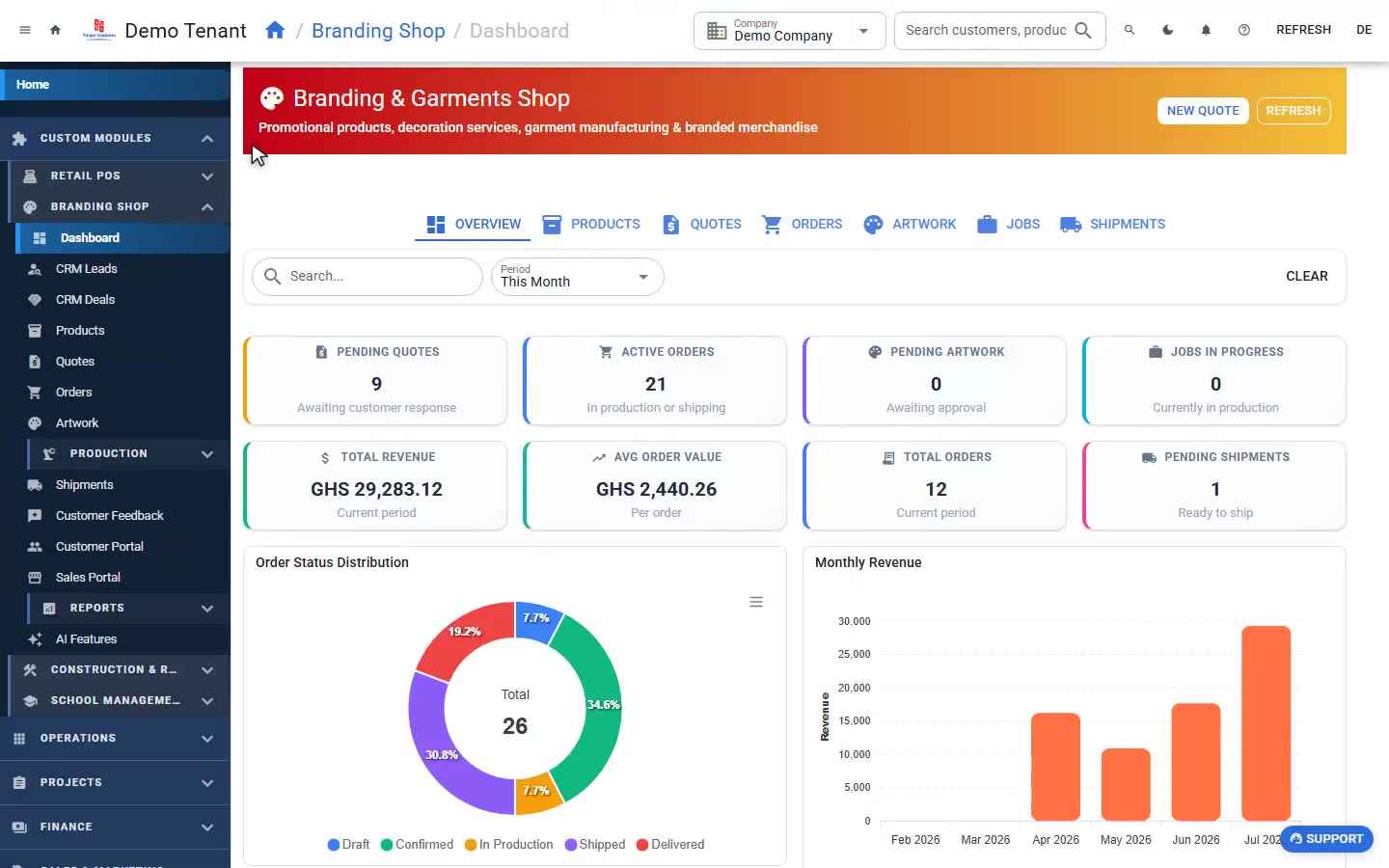Open Artwork in the sidebar
The width and height of the screenshot is (1389, 868).
[x=123, y=423]
